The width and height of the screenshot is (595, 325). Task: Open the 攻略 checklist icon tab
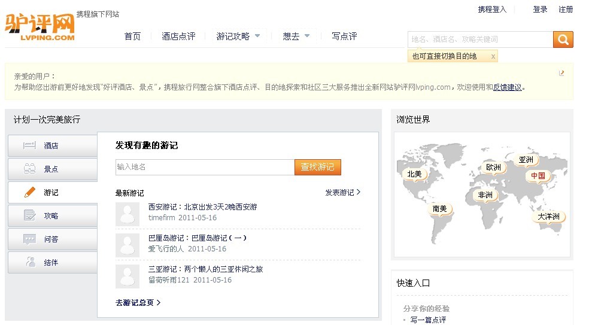click(x=51, y=215)
